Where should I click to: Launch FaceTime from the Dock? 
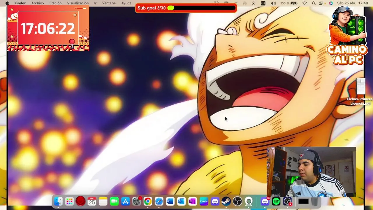click(x=114, y=201)
